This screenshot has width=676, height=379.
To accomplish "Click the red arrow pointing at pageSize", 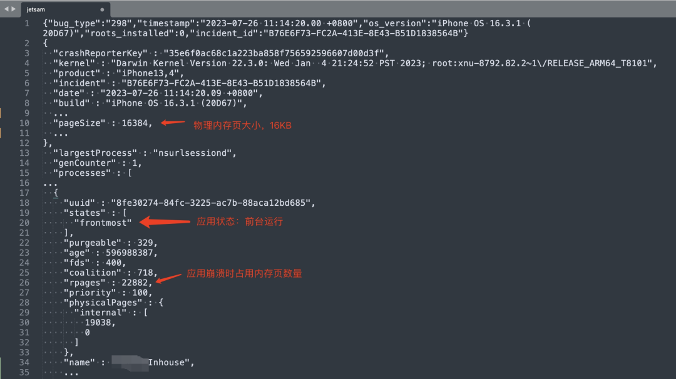I will click(173, 123).
